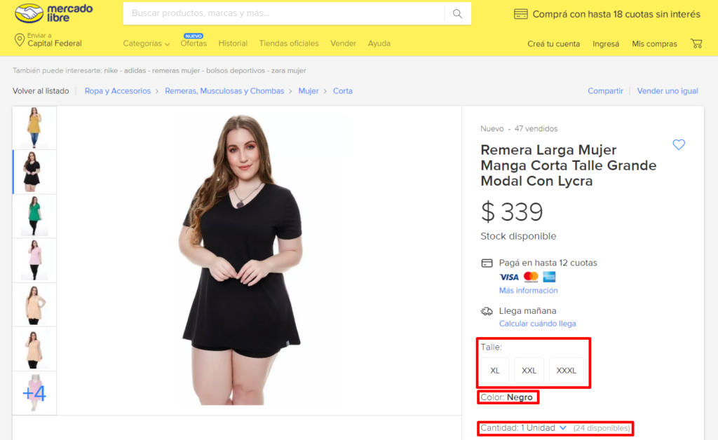Select size XXXL
Image resolution: width=718 pixels, height=440 pixels.
click(567, 371)
